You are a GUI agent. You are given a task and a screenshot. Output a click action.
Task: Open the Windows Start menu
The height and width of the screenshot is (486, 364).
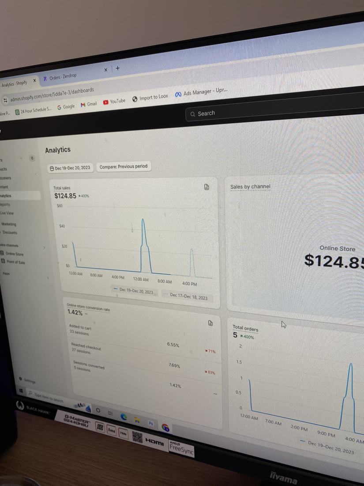click(x=21, y=391)
